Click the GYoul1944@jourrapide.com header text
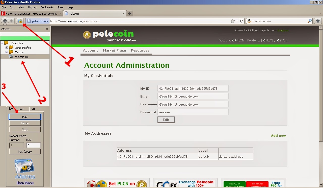Image resolution: width=323 pixels, height=188 pixels. [256, 30]
